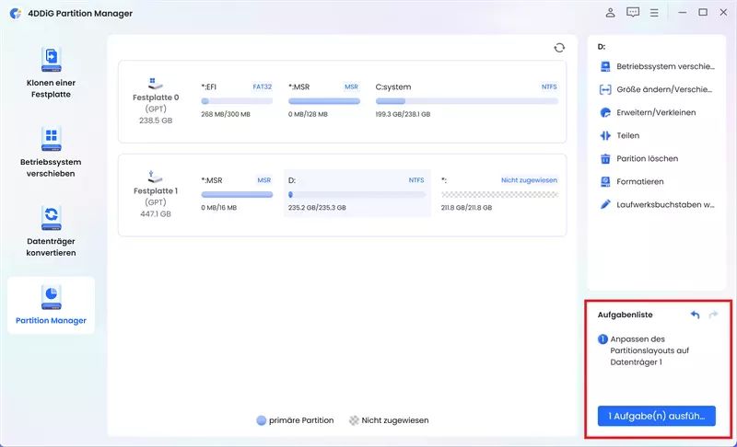Click the D: partition usage bar
The image size is (737, 447).
pos(357,194)
